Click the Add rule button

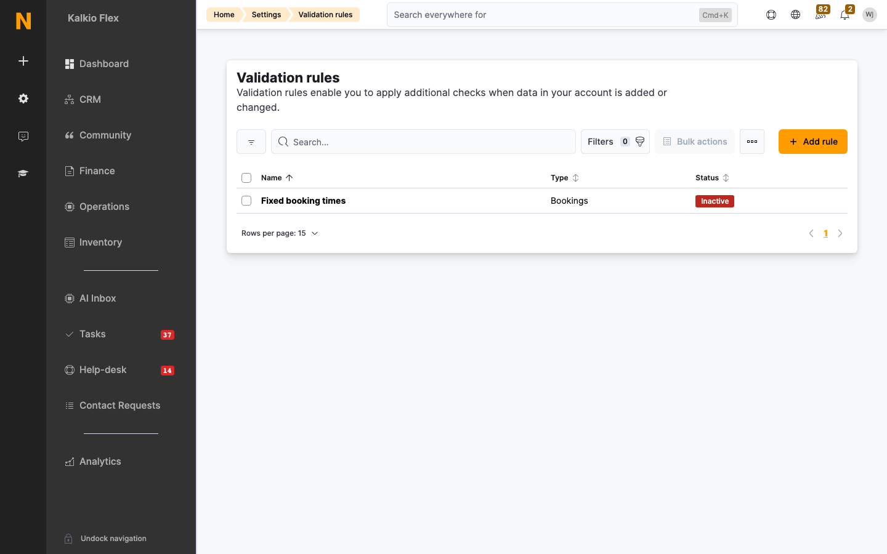(813, 142)
